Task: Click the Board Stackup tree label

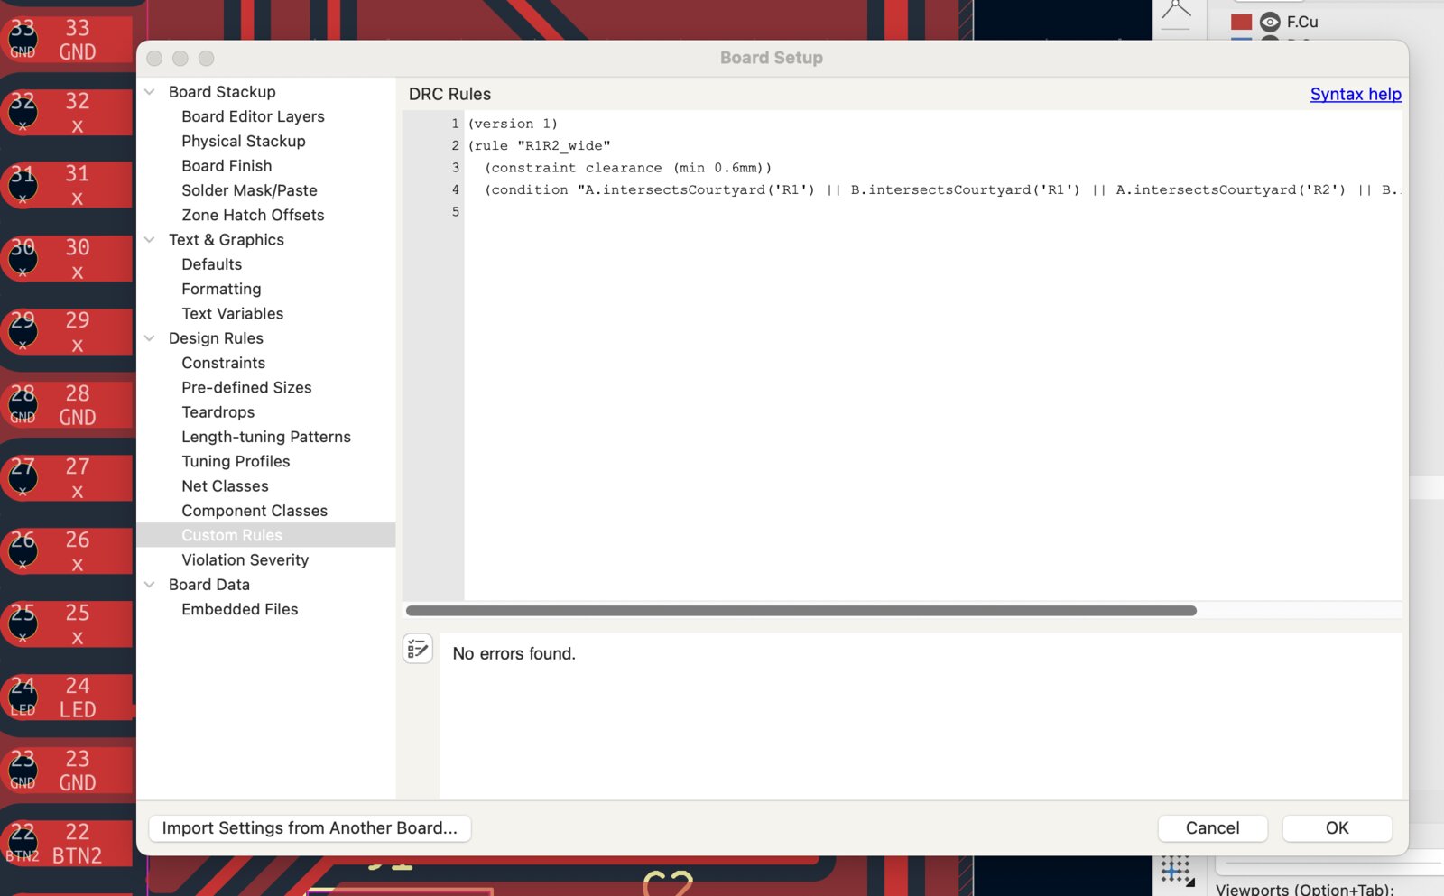Action: [x=222, y=92]
